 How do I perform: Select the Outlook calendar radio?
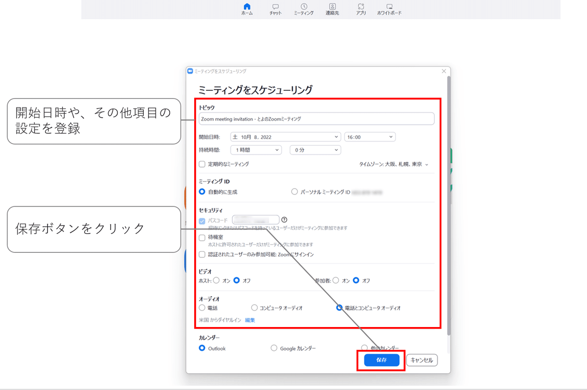pyautogui.click(x=202, y=348)
